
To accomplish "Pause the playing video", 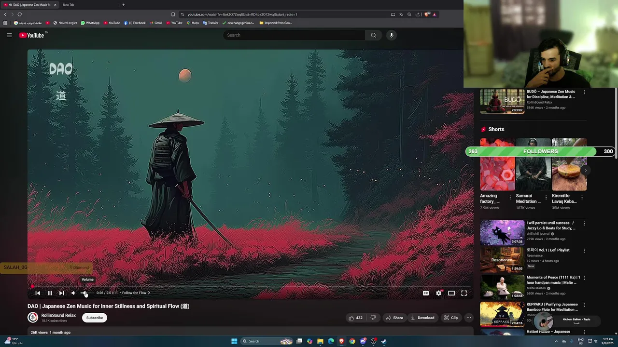I will (50, 293).
